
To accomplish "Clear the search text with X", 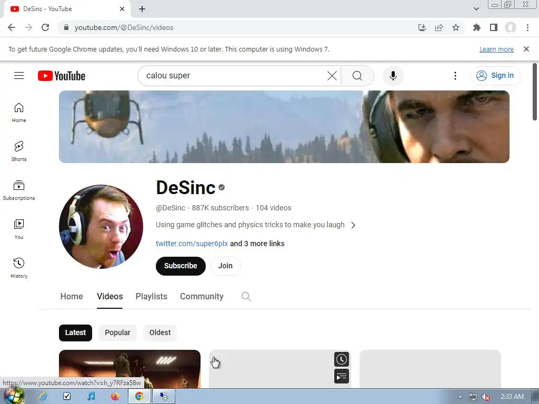I will (x=332, y=76).
